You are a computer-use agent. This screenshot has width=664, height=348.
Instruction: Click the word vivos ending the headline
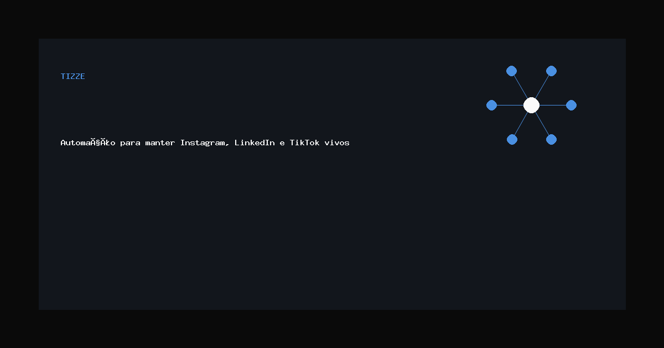337,143
